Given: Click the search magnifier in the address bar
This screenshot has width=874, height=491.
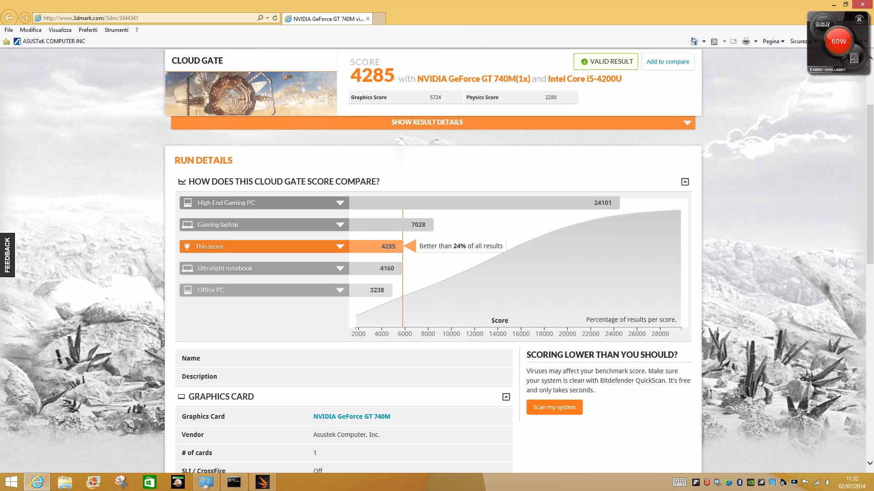Looking at the screenshot, I should (x=260, y=18).
